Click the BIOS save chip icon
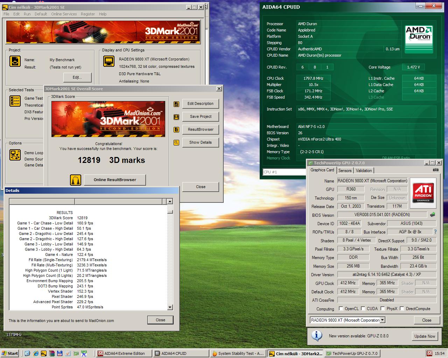The width and height of the screenshot is (448, 358). (x=433, y=215)
